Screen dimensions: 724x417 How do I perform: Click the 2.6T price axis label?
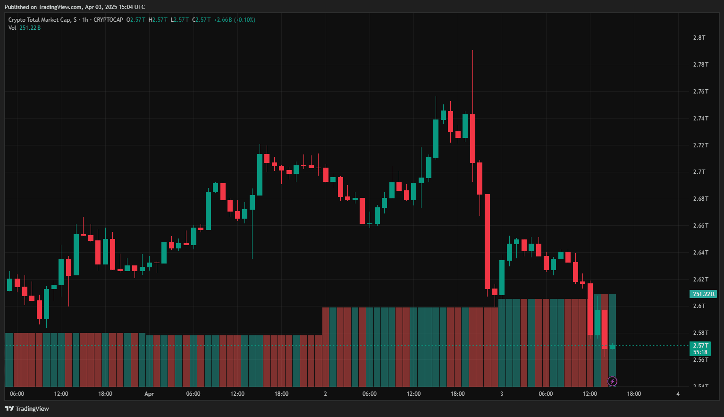699,306
